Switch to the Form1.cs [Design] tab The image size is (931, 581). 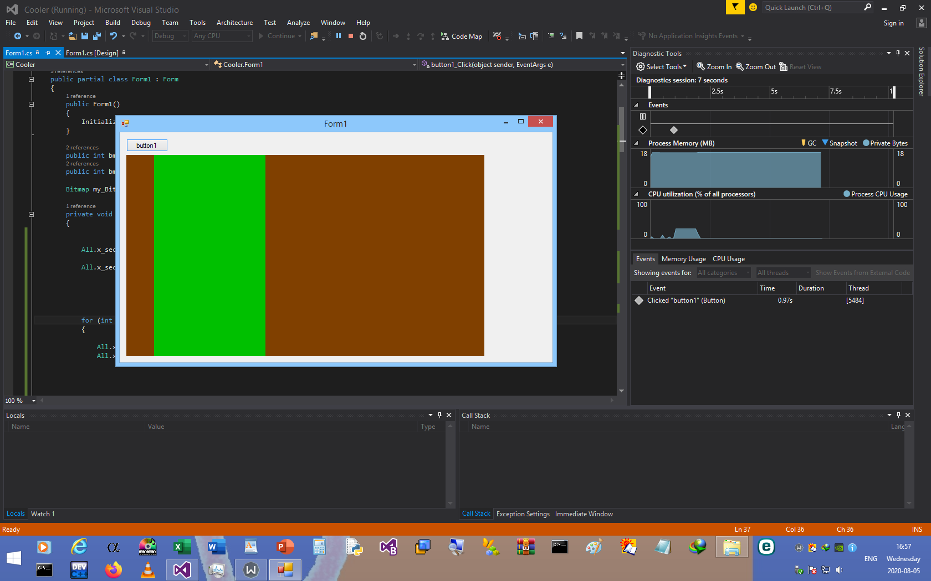92,53
